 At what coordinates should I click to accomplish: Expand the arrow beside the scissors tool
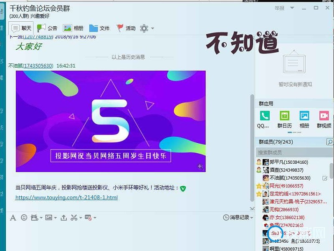[x=81, y=218]
